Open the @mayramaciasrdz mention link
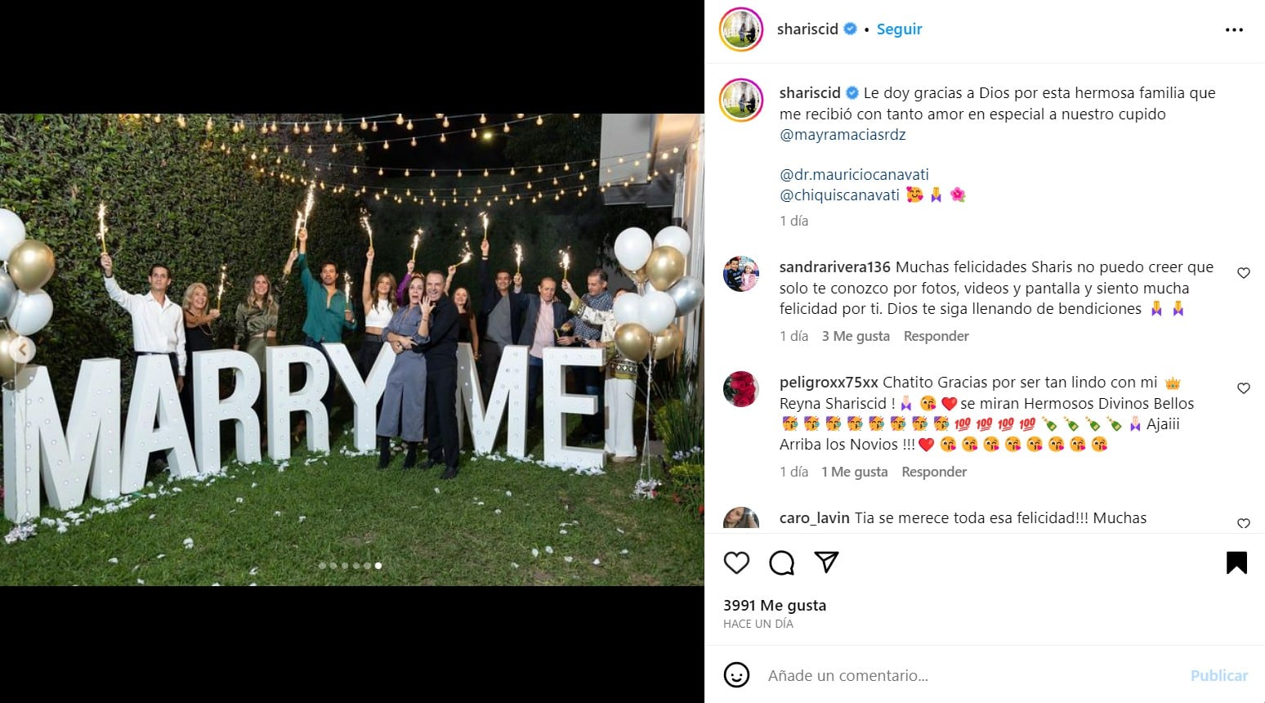This screenshot has height=703, width=1265. pyautogui.click(x=843, y=135)
